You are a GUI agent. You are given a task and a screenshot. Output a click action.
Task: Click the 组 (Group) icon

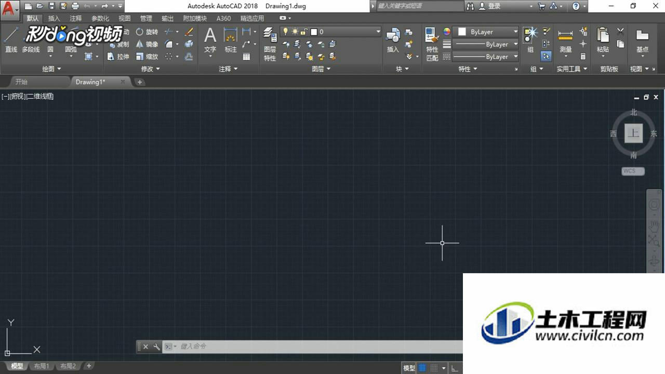[530, 41]
